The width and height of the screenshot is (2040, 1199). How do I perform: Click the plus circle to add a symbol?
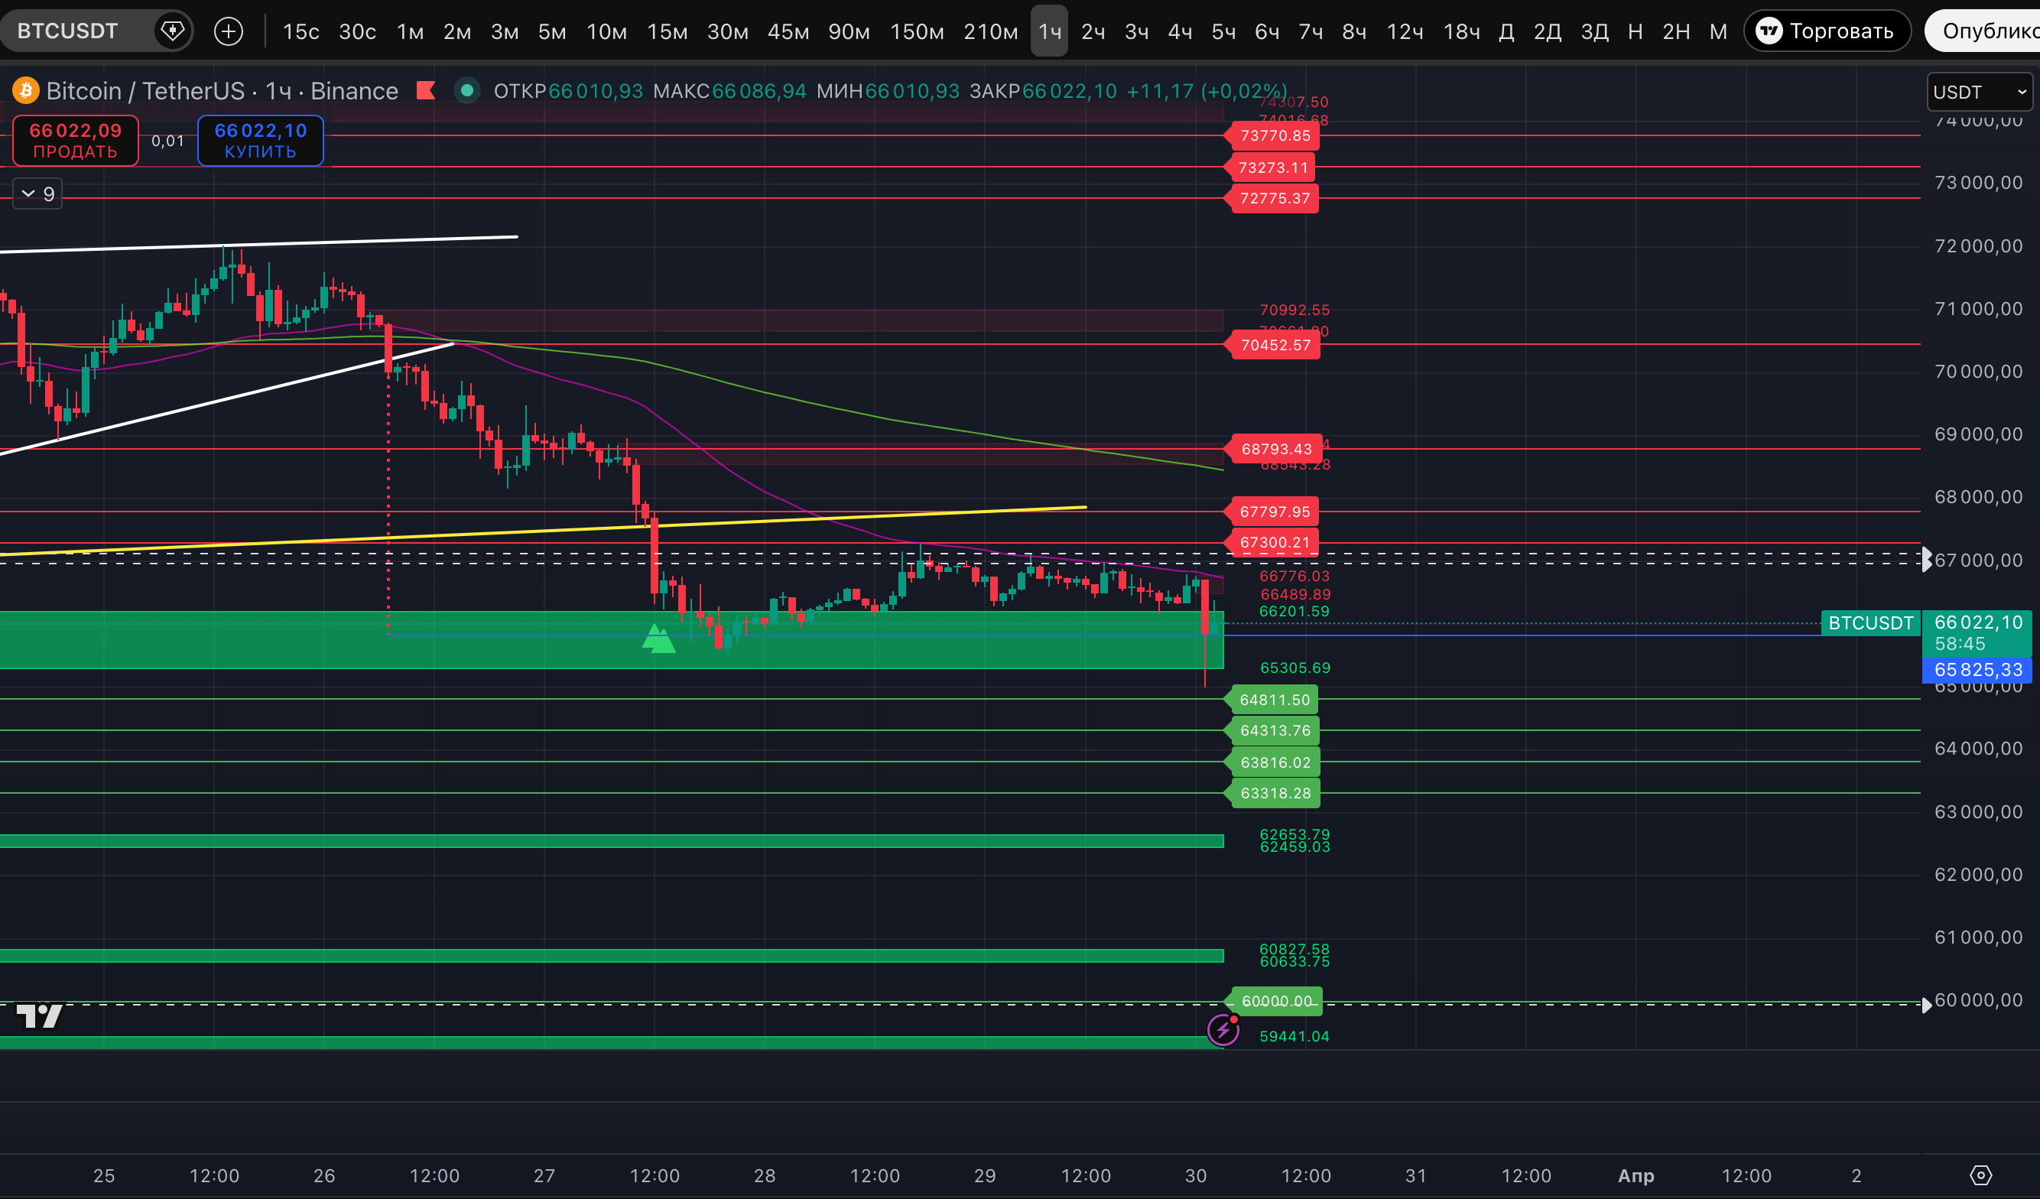pyautogui.click(x=229, y=31)
